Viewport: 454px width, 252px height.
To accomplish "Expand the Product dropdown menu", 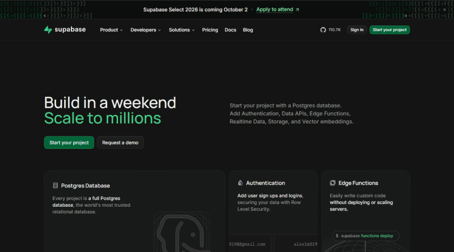I will pos(111,30).
